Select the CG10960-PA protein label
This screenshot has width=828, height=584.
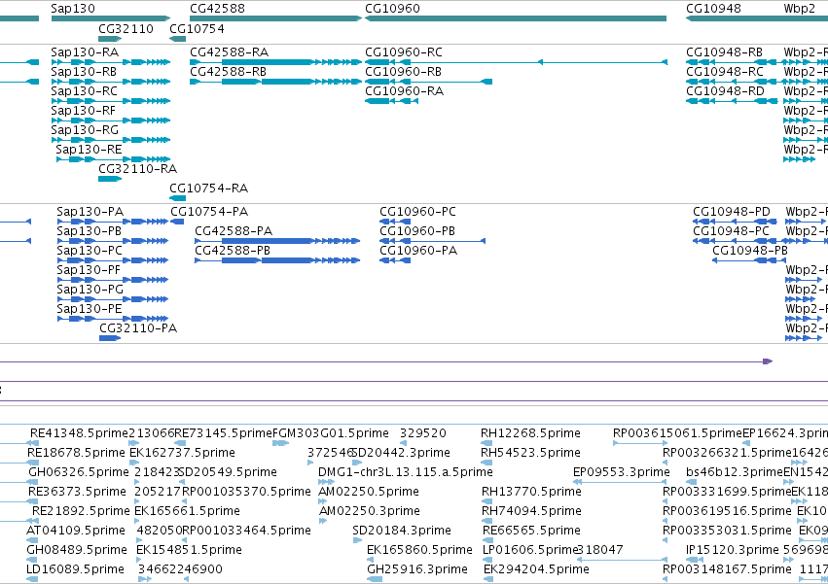(418, 251)
